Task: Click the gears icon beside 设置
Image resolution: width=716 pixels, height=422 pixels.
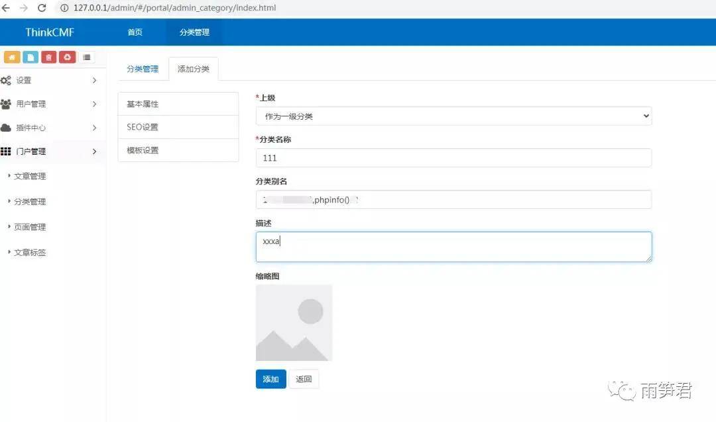Action: [x=6, y=81]
